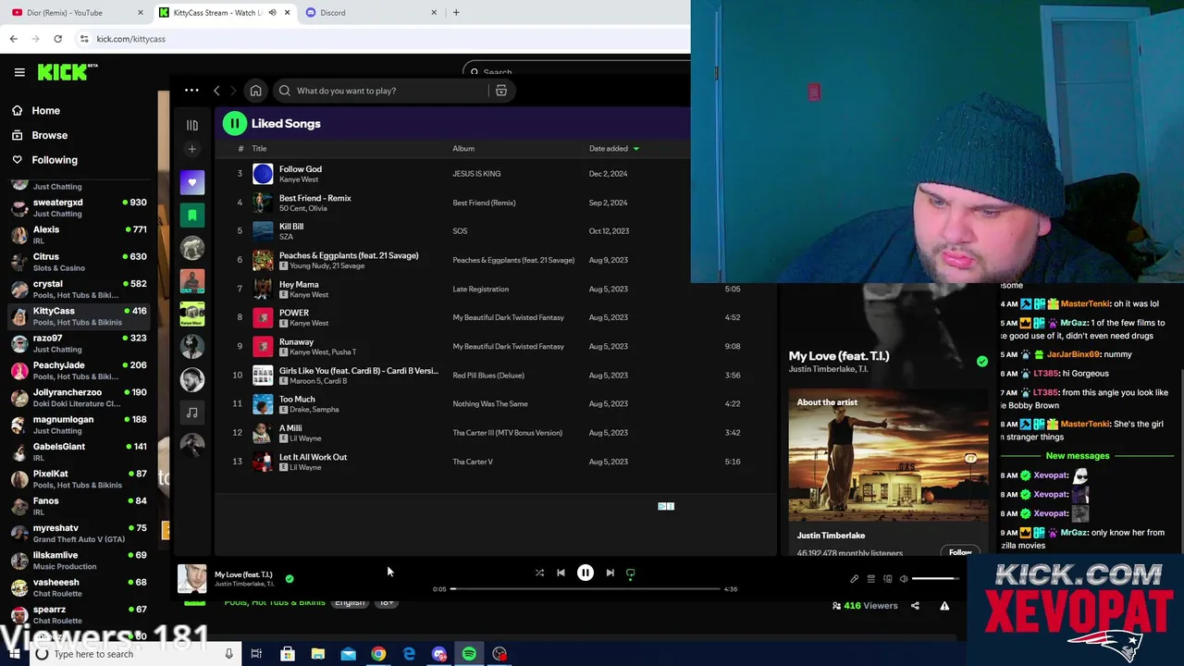This screenshot has height=666, width=1184.
Task: Open My Beautiful Dark Twisted Fantasy link for POWER
Action: [x=508, y=317]
